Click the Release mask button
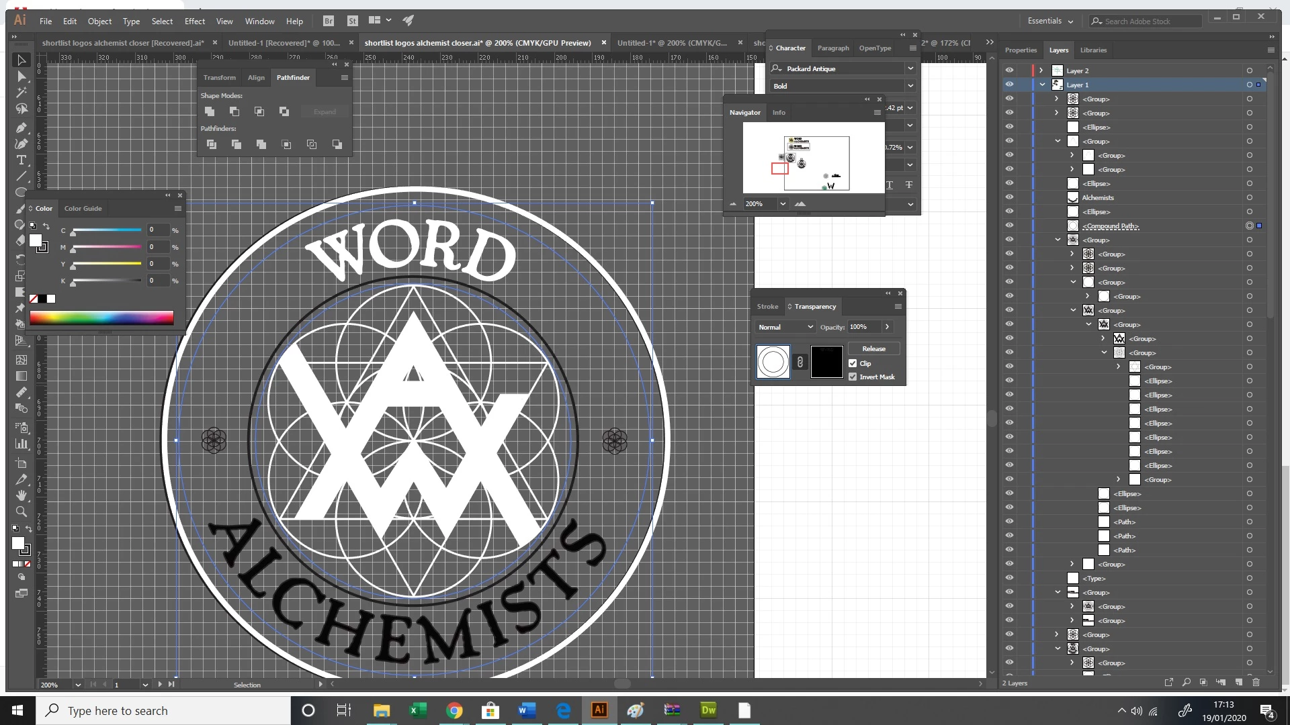Image resolution: width=1290 pixels, height=725 pixels. point(873,348)
